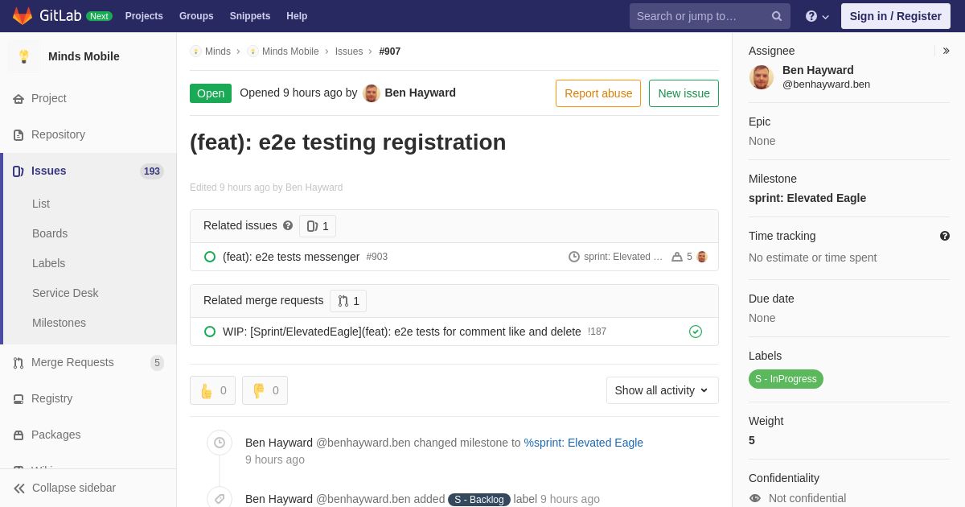Collapse the right sidebar with the chevron icon
The image size is (965, 507).
pos(946,51)
